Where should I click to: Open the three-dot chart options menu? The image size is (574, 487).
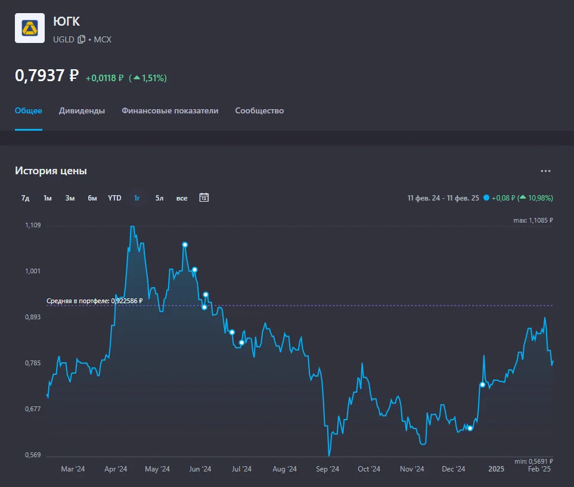pyautogui.click(x=545, y=171)
